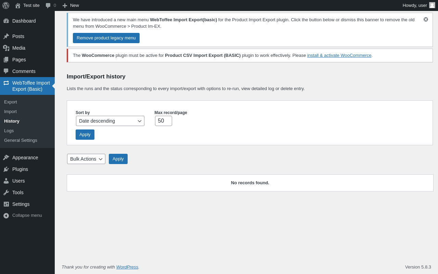Open the comments bubble icon in admin bar

(48, 5)
